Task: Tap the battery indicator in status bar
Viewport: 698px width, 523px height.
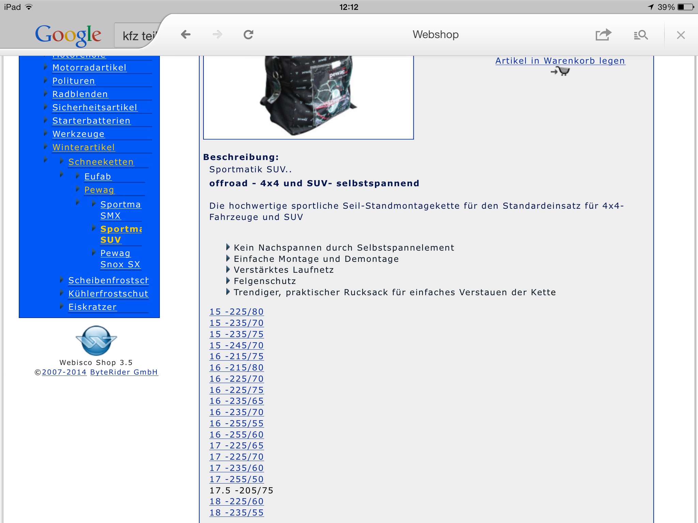Action: pyautogui.click(x=686, y=7)
